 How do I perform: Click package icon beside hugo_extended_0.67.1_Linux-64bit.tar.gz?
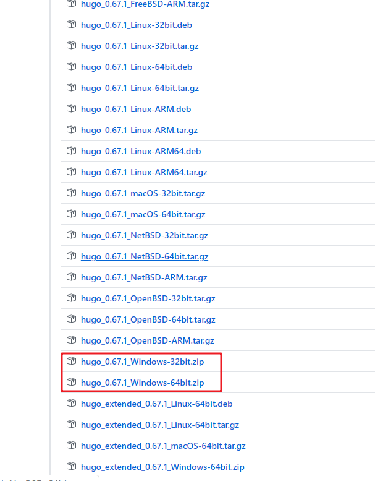tap(71, 425)
